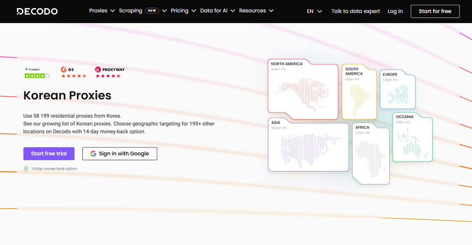Click the Proxyway logo badge
472x245 pixels.
click(x=110, y=70)
